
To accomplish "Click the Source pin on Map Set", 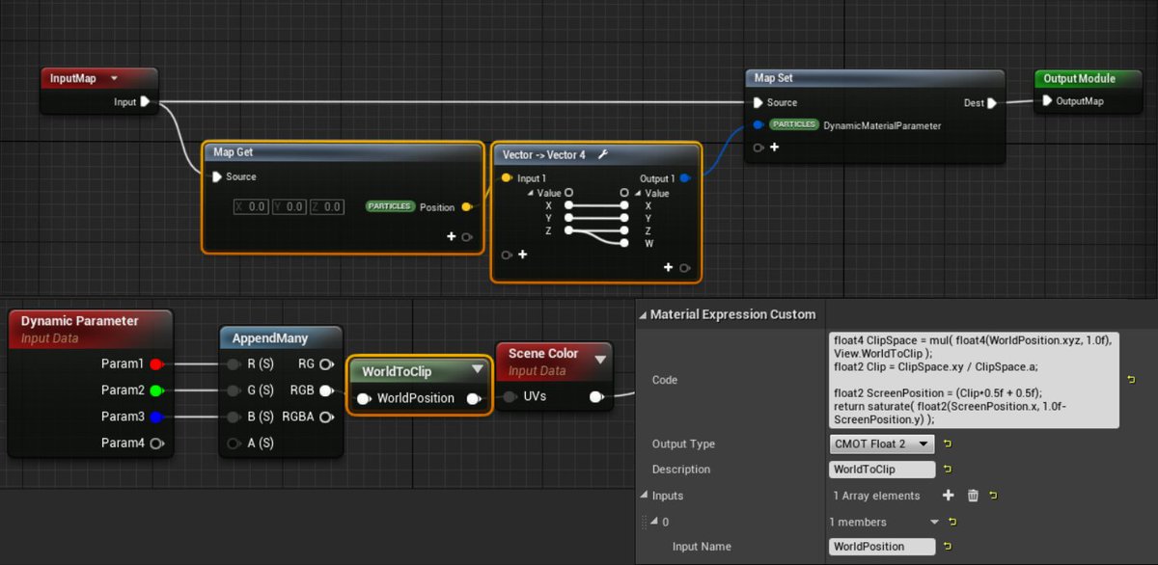I will tap(758, 102).
